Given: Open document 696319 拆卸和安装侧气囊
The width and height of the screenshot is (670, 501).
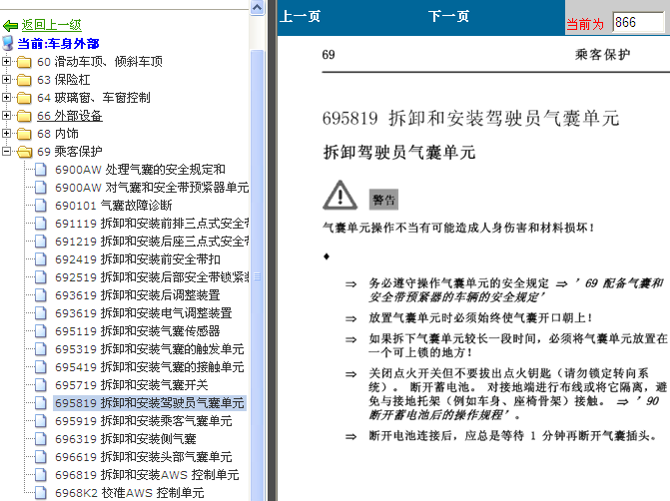Looking at the screenshot, I should [125, 439].
